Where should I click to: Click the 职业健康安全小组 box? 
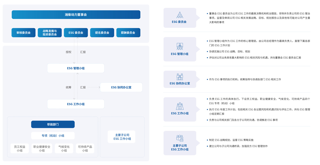[42, 149]
